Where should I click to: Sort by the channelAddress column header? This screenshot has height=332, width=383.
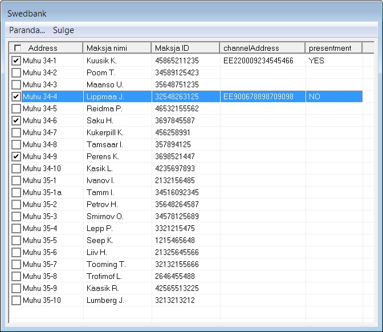(263, 48)
